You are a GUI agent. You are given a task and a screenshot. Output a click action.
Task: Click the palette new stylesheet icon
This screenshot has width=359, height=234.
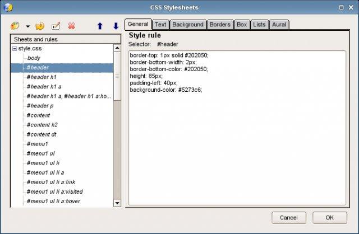(x=15, y=26)
